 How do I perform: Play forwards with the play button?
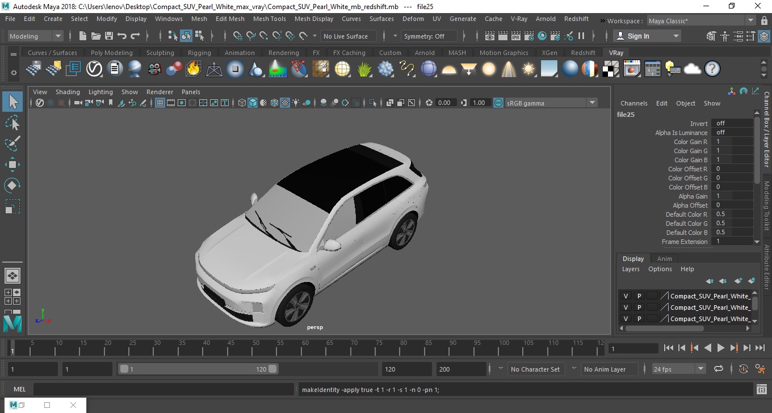click(720, 348)
